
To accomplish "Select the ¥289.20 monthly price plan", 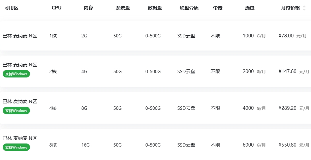I will (156, 108).
